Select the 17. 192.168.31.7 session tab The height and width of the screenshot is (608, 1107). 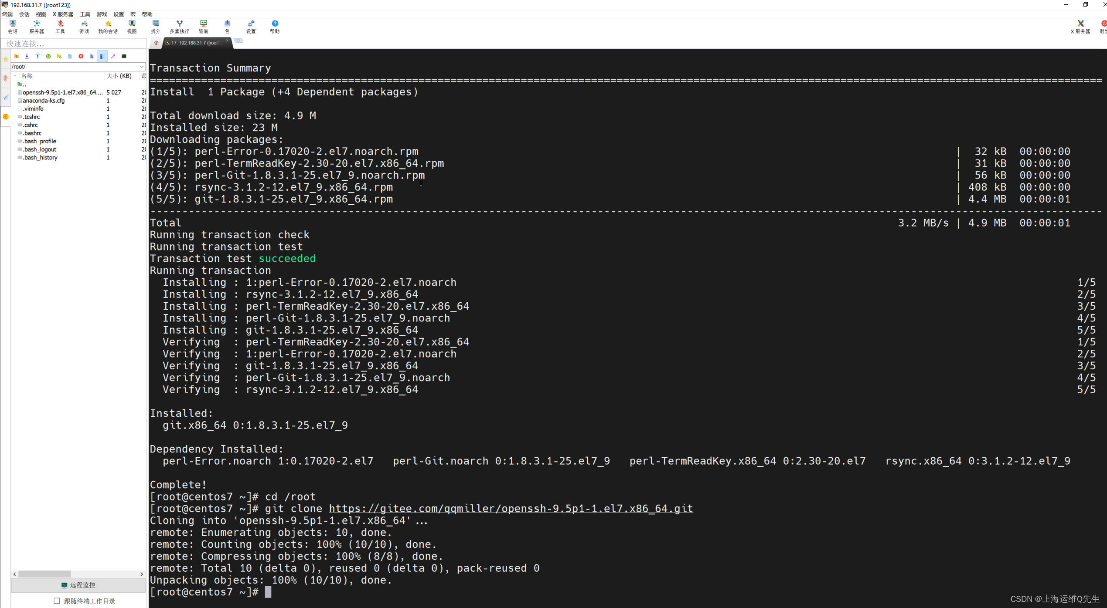click(x=195, y=43)
